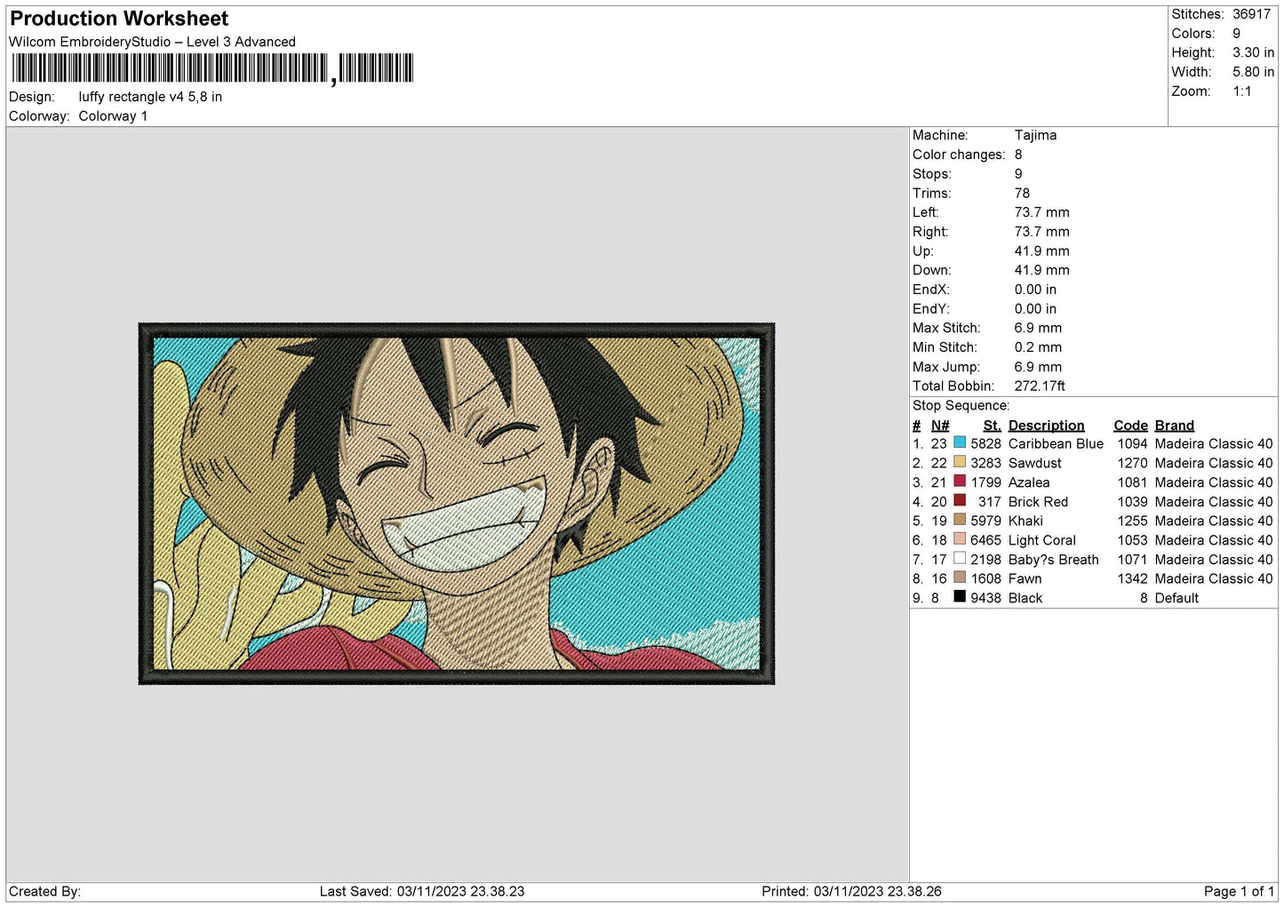Viewport: 1284px width, 907px height.
Task: Click the Up value 41.9 mm
Action: [1041, 251]
